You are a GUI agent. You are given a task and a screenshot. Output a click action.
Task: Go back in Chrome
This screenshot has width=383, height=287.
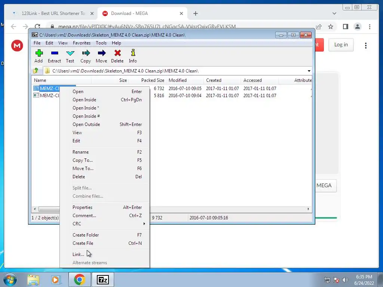pyautogui.click(x=13, y=27)
